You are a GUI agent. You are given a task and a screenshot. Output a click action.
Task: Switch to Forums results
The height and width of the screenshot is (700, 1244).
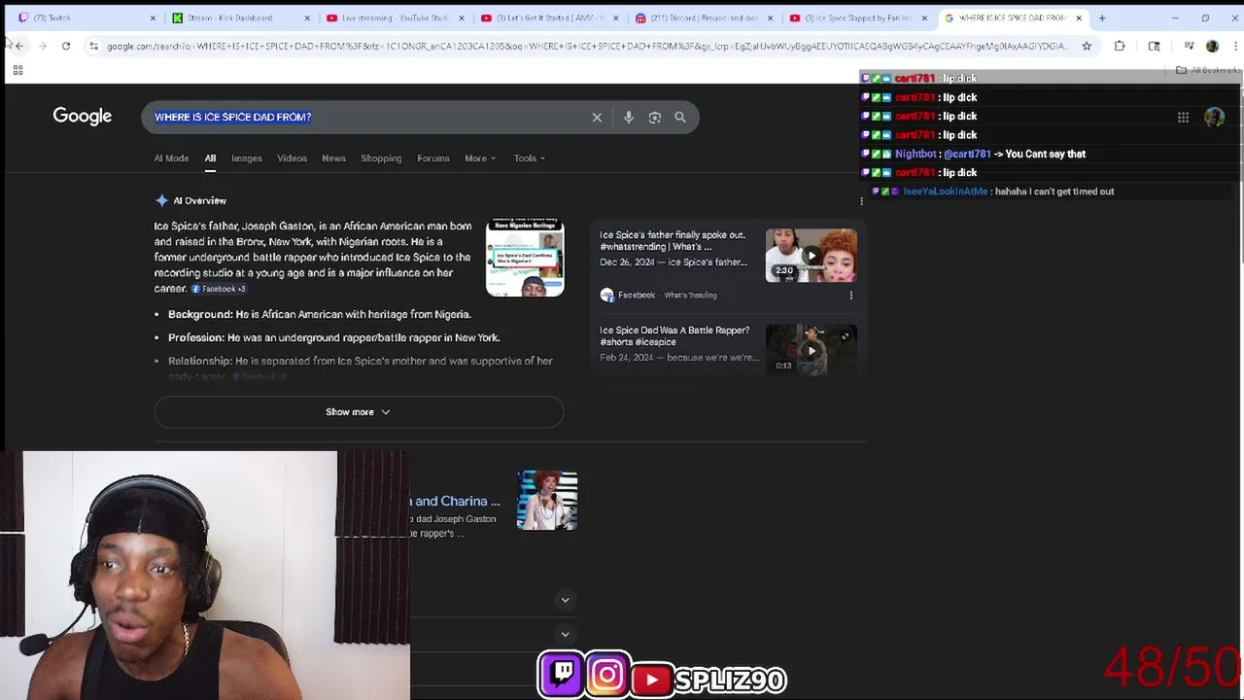tap(433, 157)
